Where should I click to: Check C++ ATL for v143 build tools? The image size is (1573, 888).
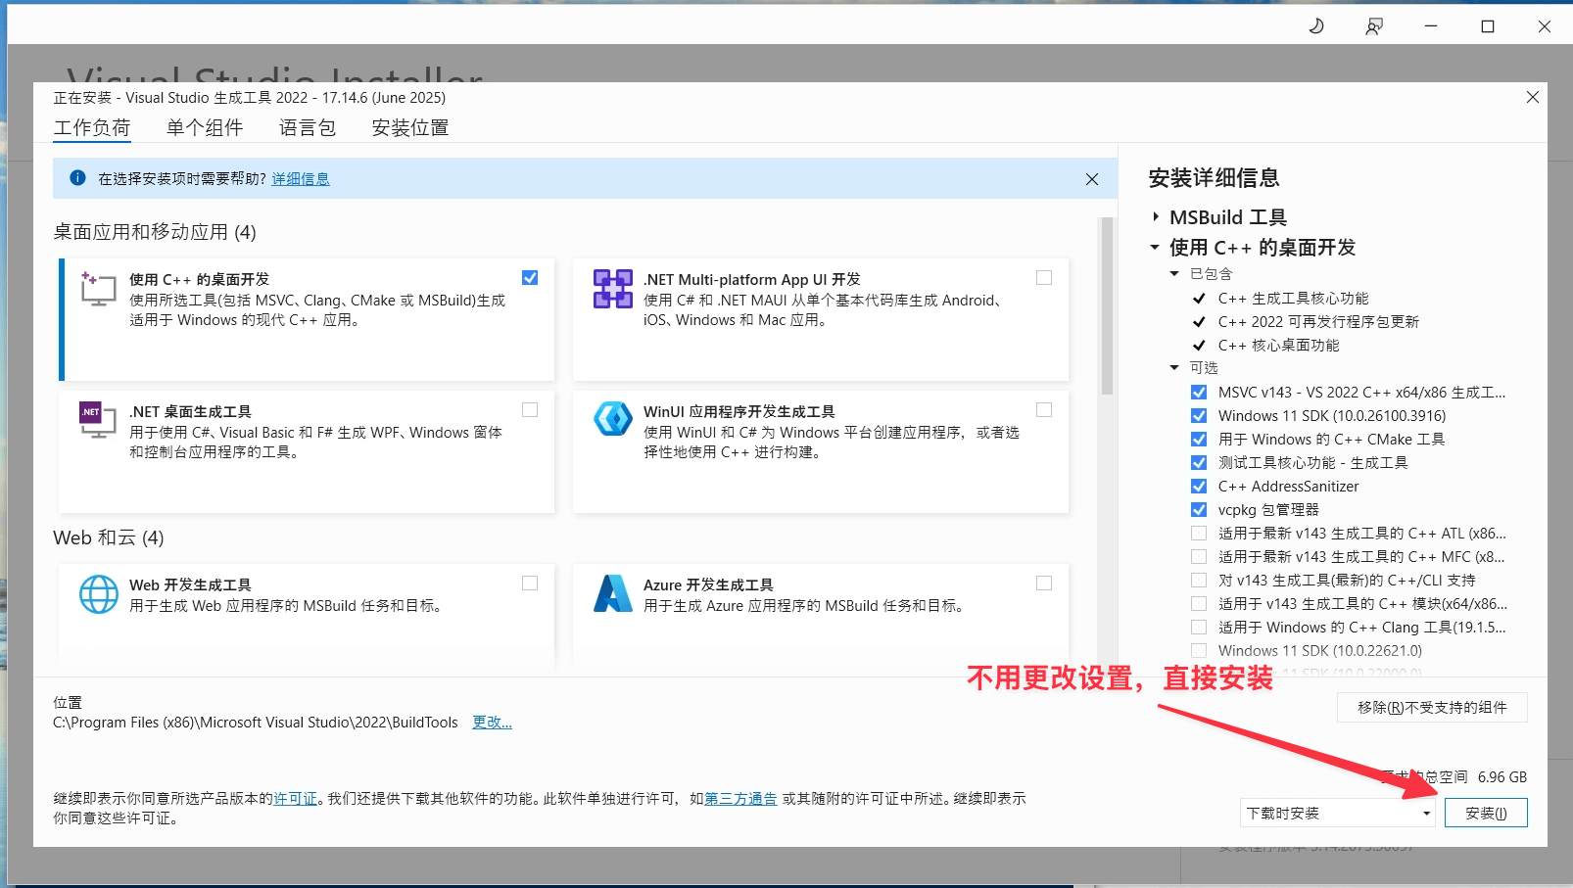click(1199, 533)
